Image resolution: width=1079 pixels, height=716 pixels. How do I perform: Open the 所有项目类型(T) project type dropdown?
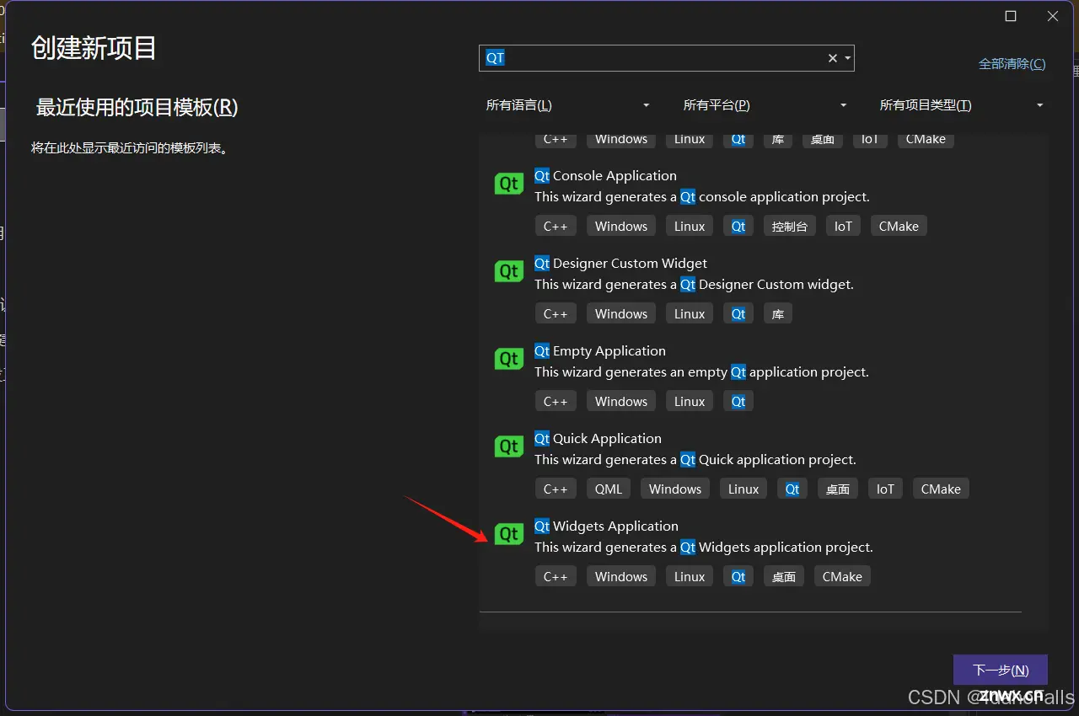tap(962, 105)
